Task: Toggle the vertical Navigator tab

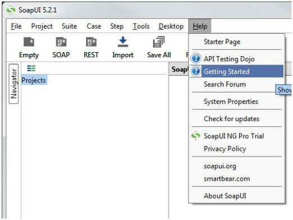Action: (13, 84)
